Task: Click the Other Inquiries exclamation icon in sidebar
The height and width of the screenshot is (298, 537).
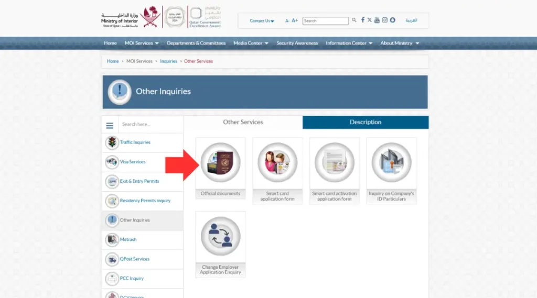Action: point(112,220)
